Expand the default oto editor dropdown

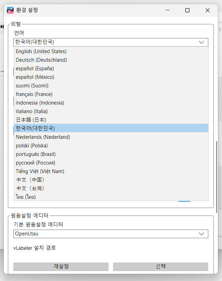[201, 234]
